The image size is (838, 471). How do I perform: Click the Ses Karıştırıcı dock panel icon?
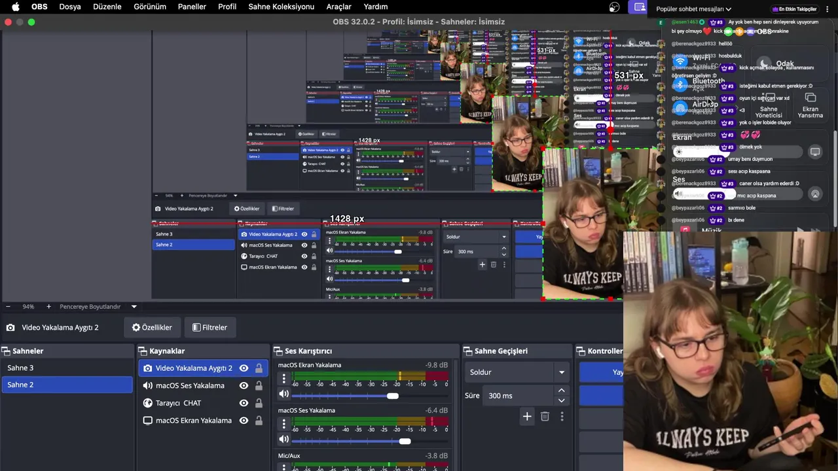[x=278, y=351]
